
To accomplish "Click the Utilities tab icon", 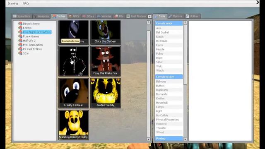I will pos(188,16).
